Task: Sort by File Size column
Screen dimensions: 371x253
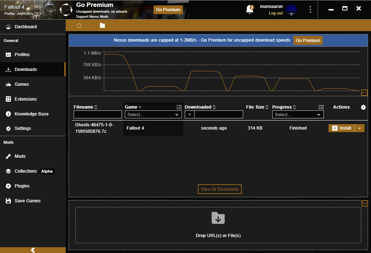Action: click(257, 107)
